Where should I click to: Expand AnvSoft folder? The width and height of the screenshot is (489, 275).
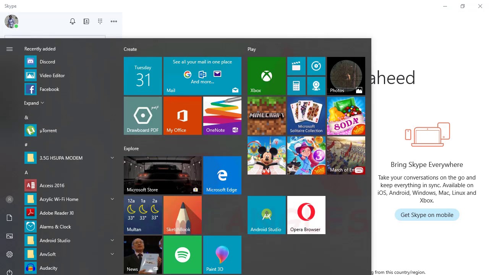coord(112,254)
